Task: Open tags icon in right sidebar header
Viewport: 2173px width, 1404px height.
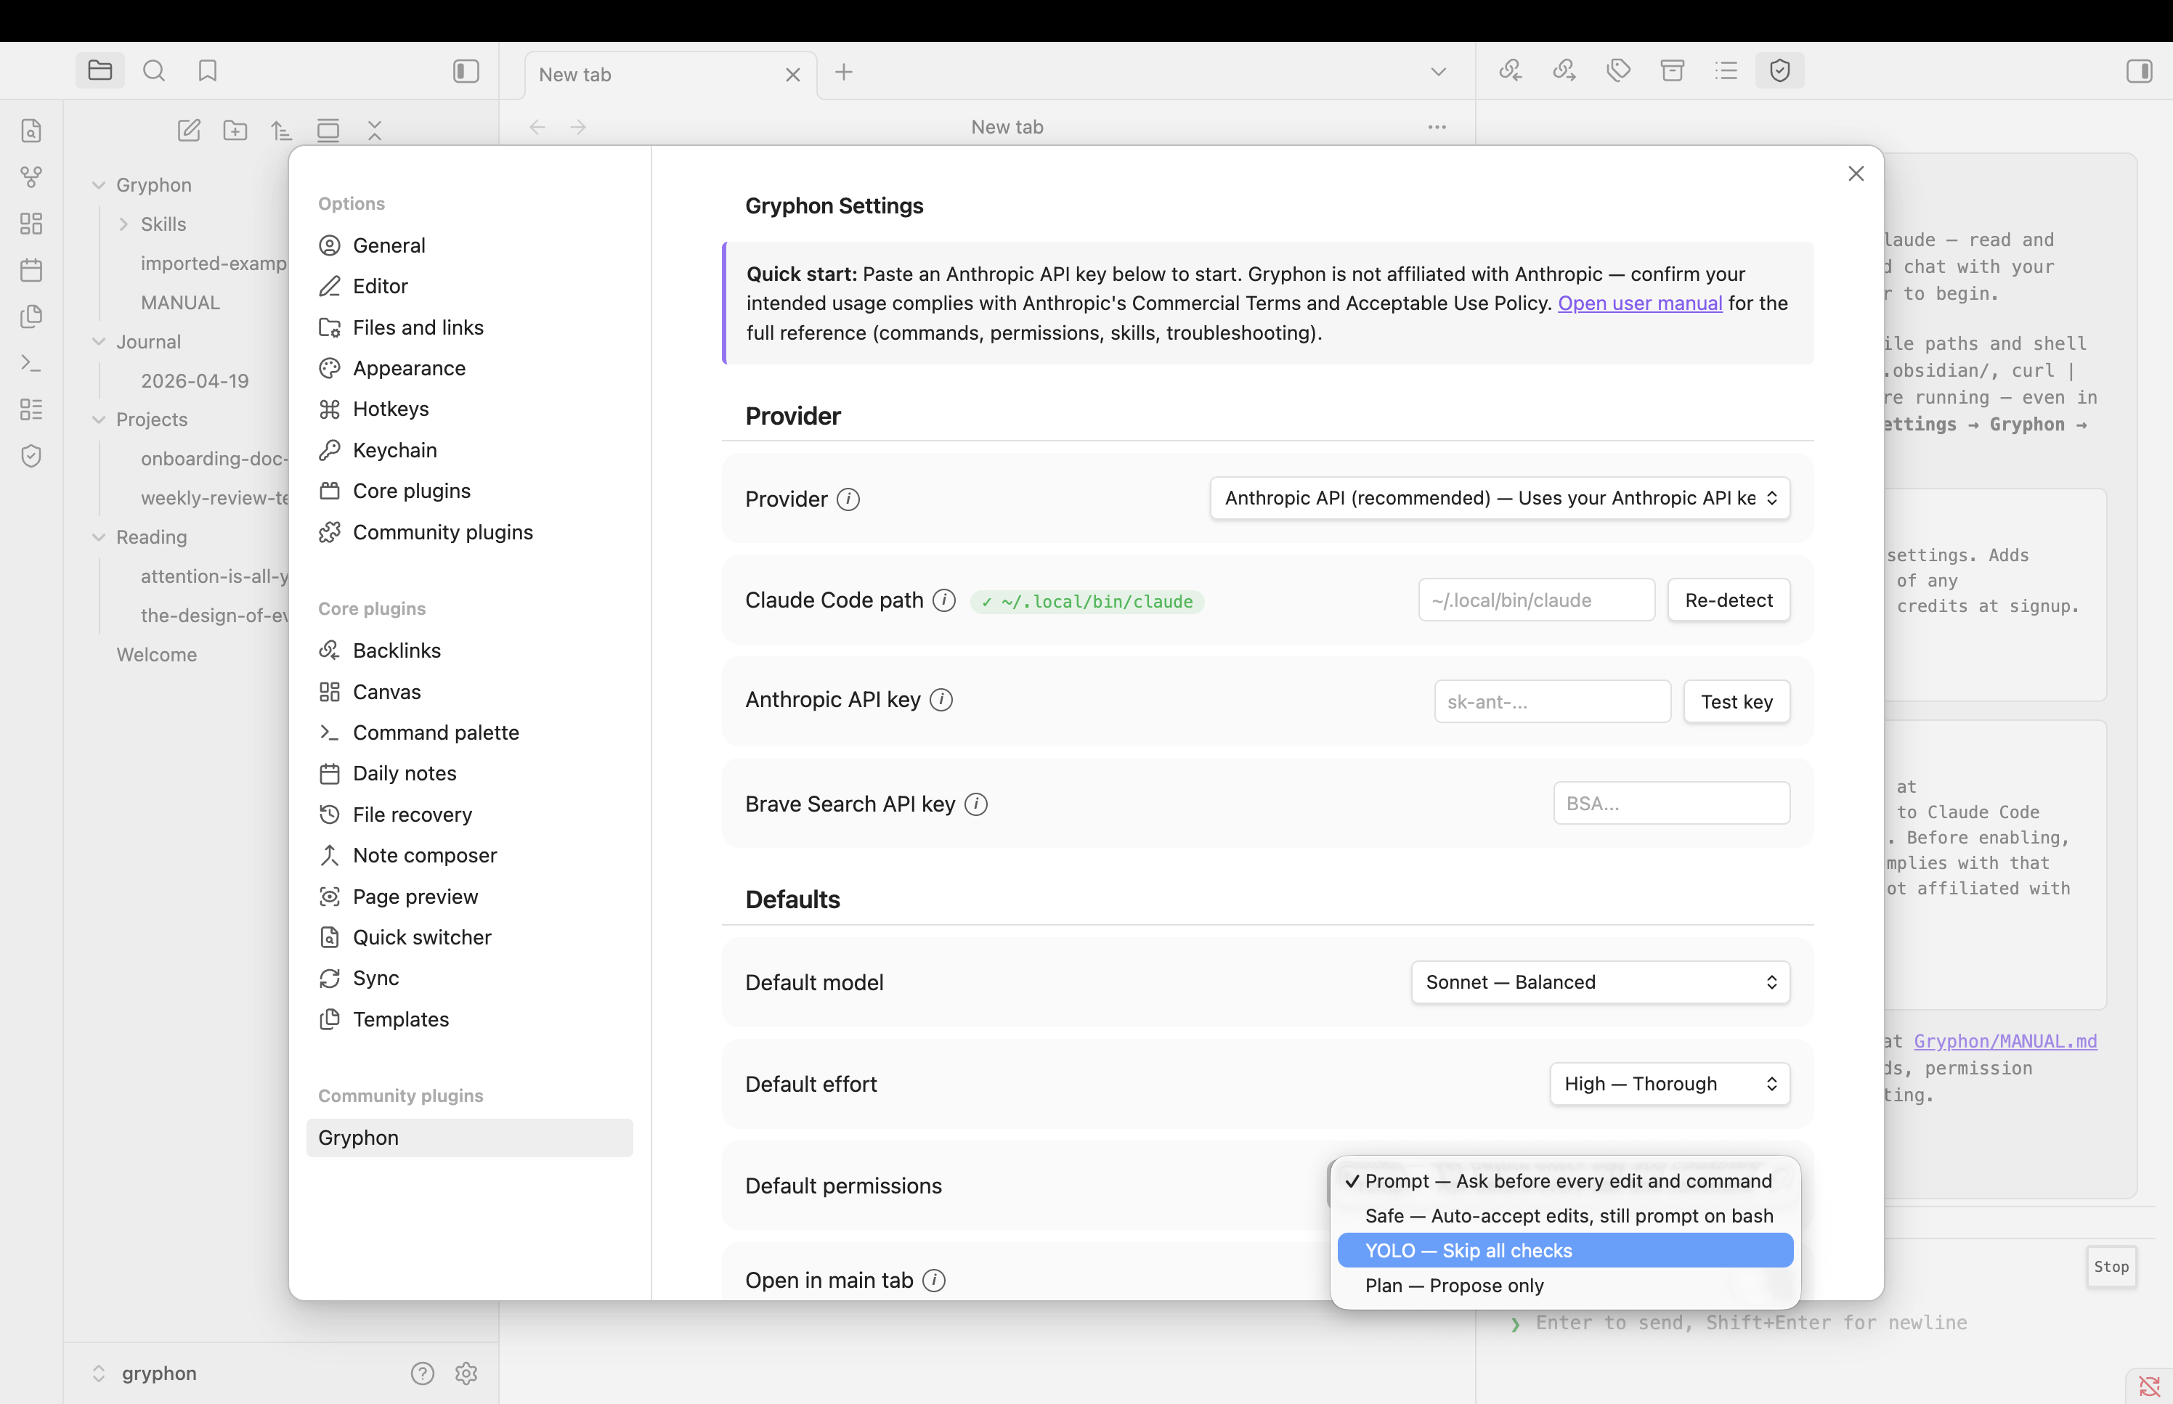Action: pyautogui.click(x=1619, y=71)
